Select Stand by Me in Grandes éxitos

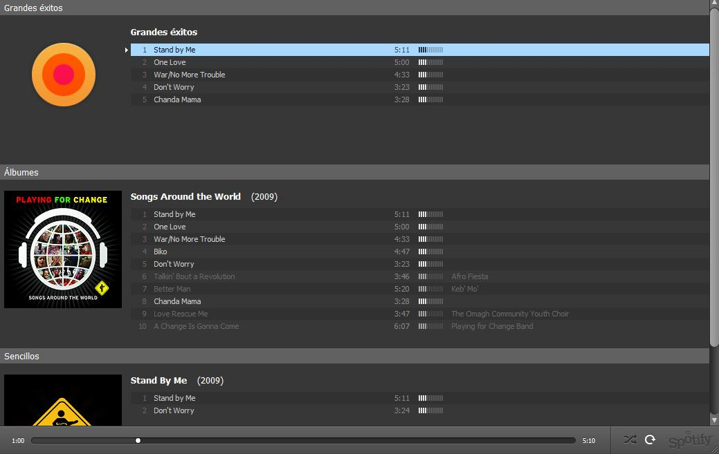[x=419, y=50]
